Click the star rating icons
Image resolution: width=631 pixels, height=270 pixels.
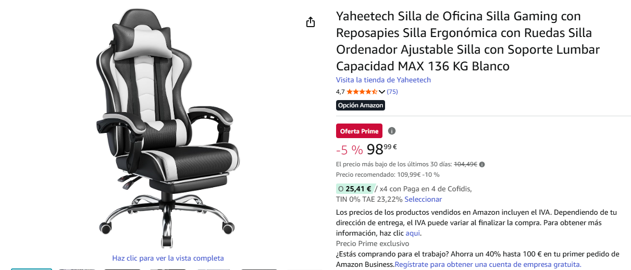click(x=362, y=92)
